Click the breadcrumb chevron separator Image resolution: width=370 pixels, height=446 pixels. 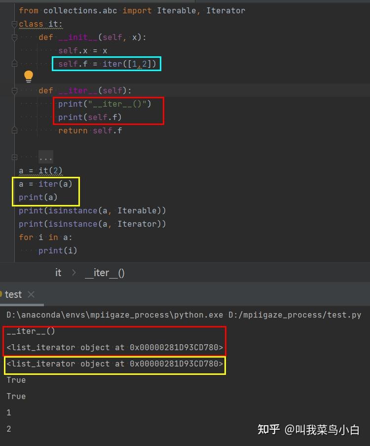click(x=74, y=273)
